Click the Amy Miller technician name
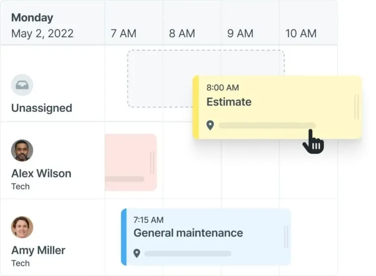Image resolution: width=376 pixels, height=276 pixels. (38, 250)
